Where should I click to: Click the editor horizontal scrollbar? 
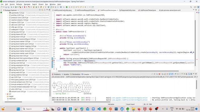[118, 71]
